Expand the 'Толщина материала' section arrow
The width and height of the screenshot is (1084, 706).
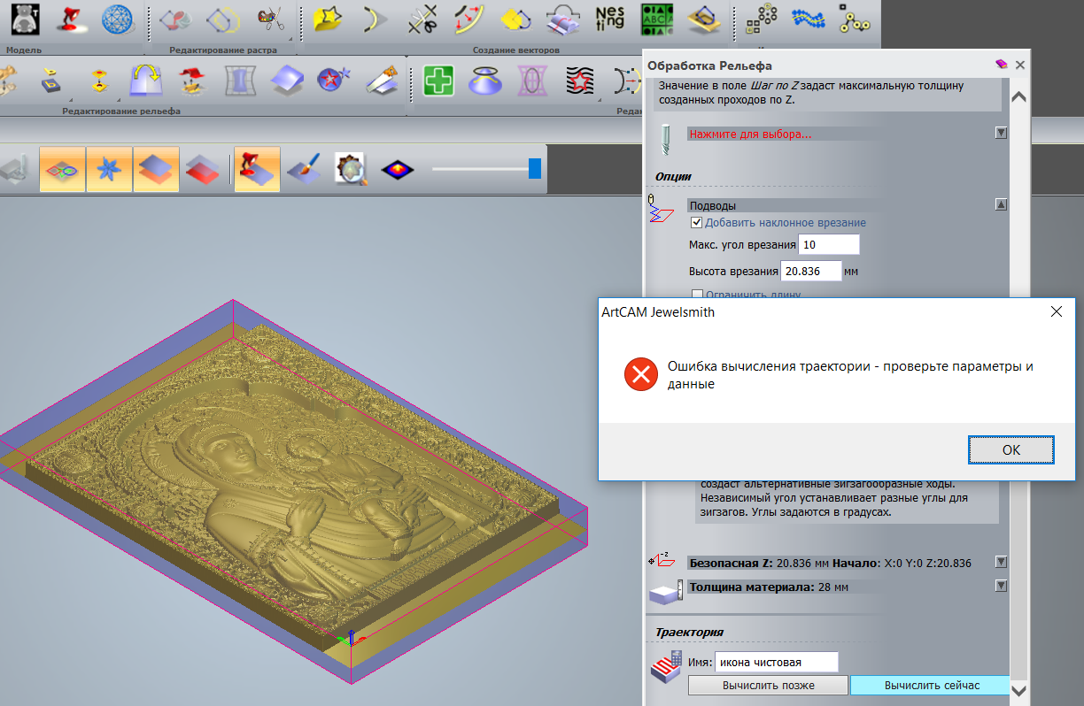point(1001,586)
